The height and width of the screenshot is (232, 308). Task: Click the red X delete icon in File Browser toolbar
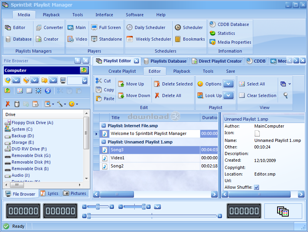pyautogui.click(x=8, y=104)
